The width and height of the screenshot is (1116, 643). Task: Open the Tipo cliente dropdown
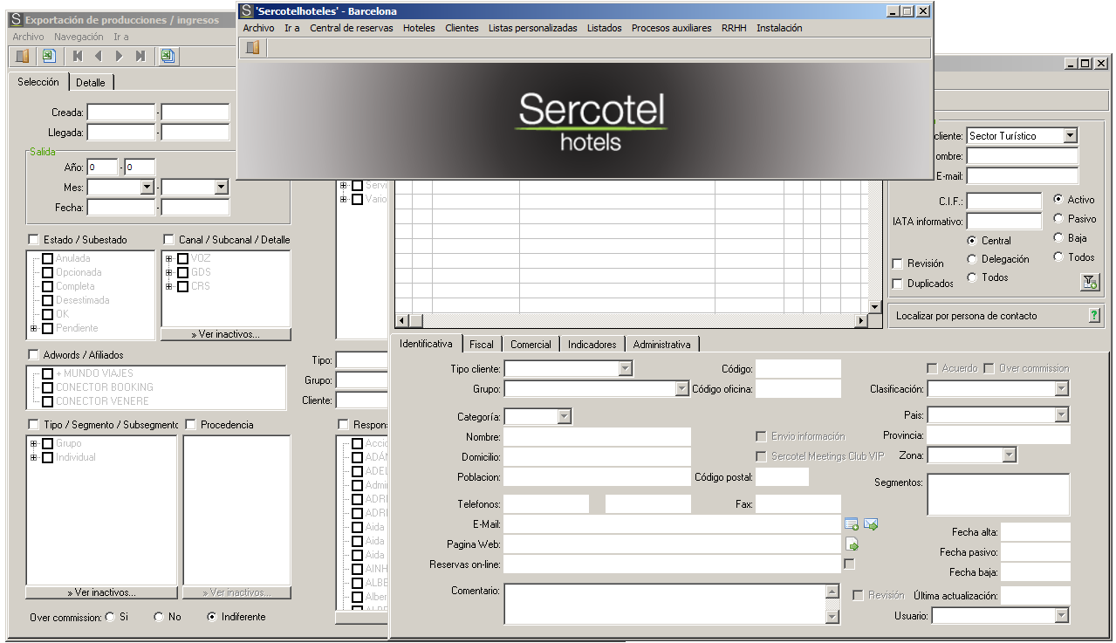[x=625, y=369]
